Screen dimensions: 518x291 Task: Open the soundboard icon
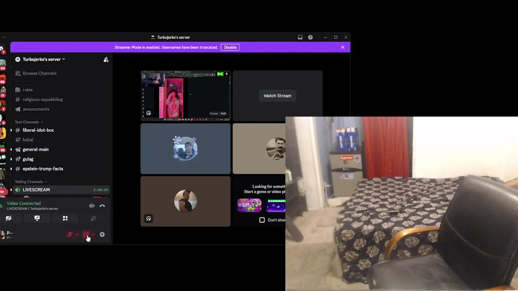[93, 218]
